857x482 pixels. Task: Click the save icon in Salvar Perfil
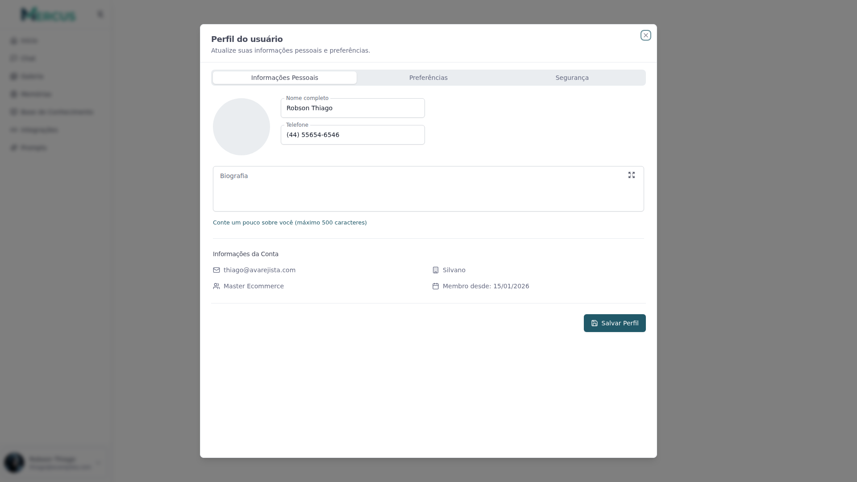(595, 323)
